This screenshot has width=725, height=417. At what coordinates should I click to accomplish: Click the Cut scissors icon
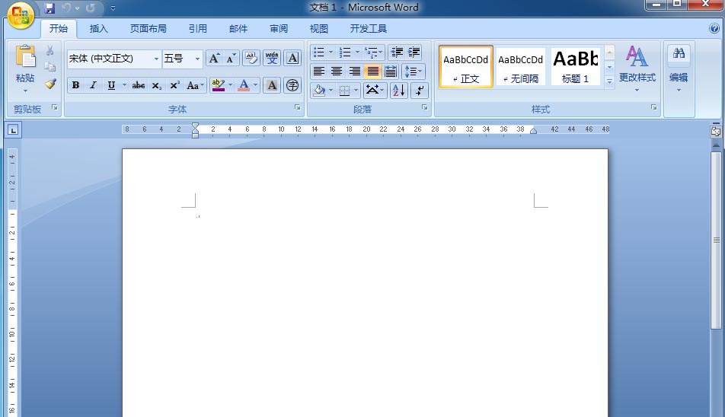(50, 51)
